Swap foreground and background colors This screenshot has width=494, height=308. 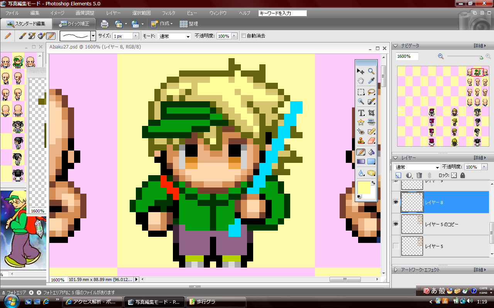373,183
